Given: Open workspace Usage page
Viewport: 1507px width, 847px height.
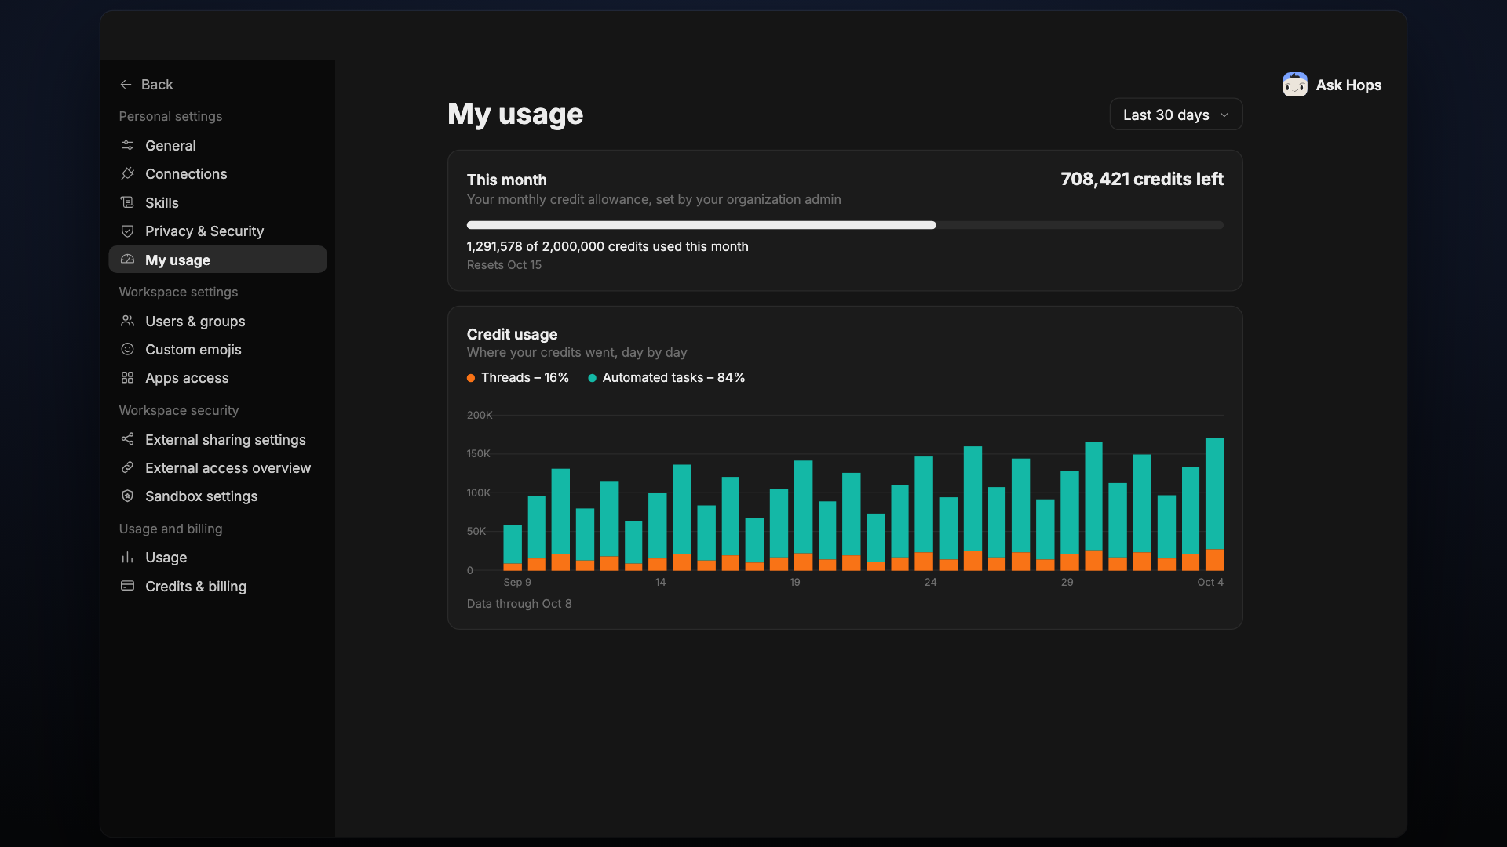Looking at the screenshot, I should [x=217, y=558].
